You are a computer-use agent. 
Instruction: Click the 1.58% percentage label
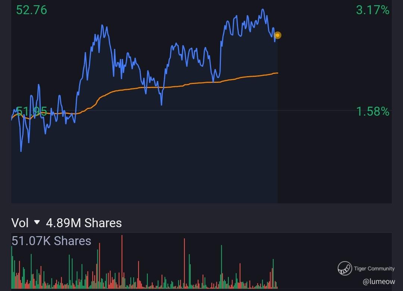372,111
